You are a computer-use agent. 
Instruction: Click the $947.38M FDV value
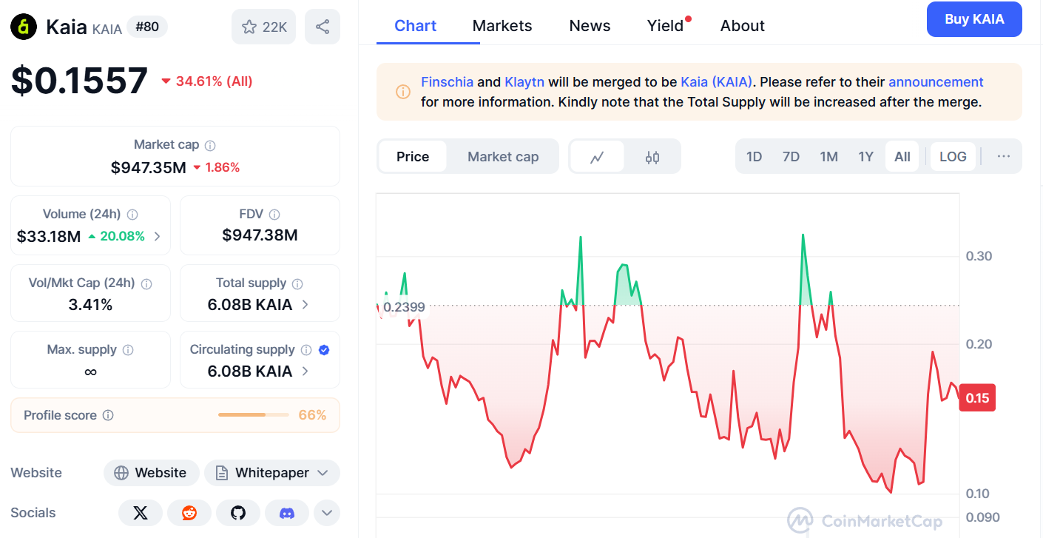260,235
